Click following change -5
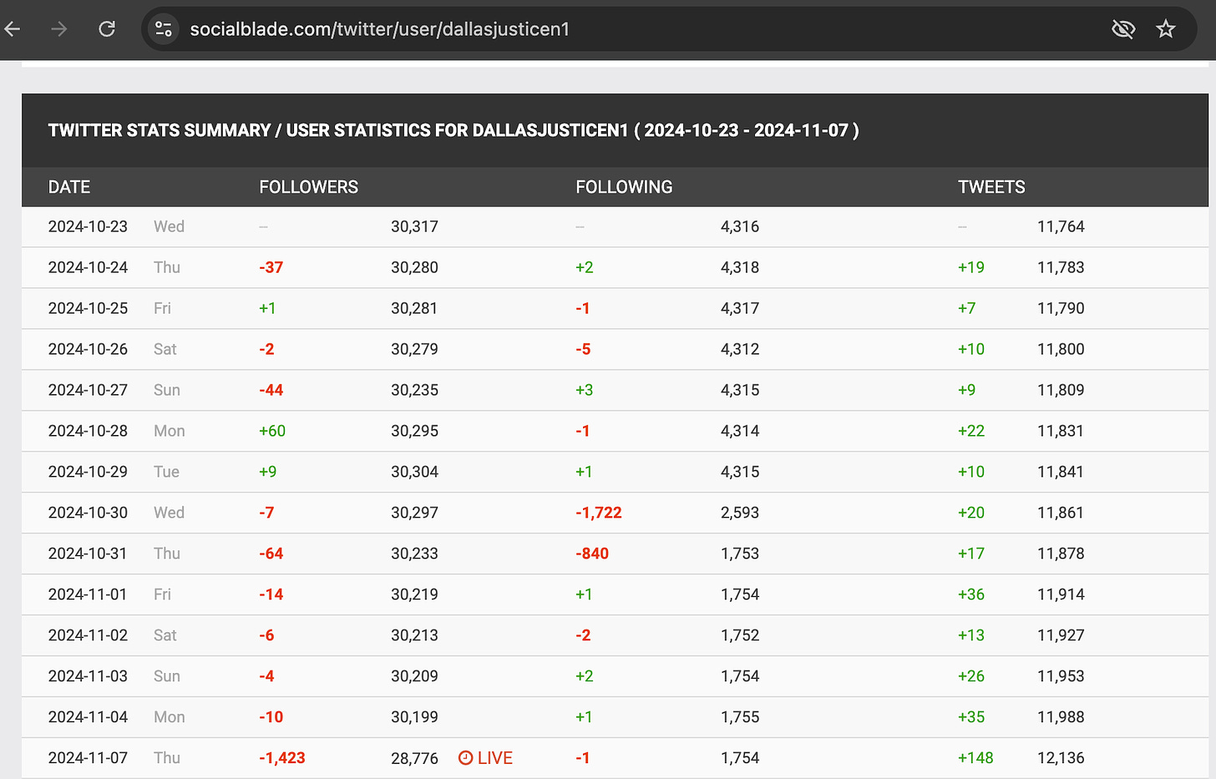Viewport: 1216px width, 779px height. [x=583, y=350]
